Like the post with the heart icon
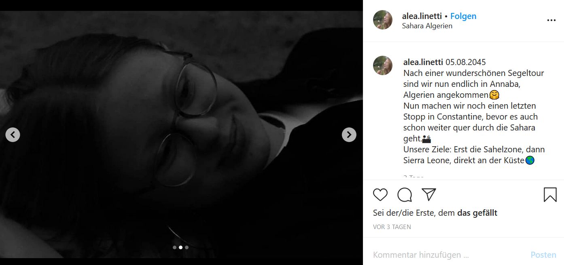This screenshot has width=564, height=265. tap(380, 195)
